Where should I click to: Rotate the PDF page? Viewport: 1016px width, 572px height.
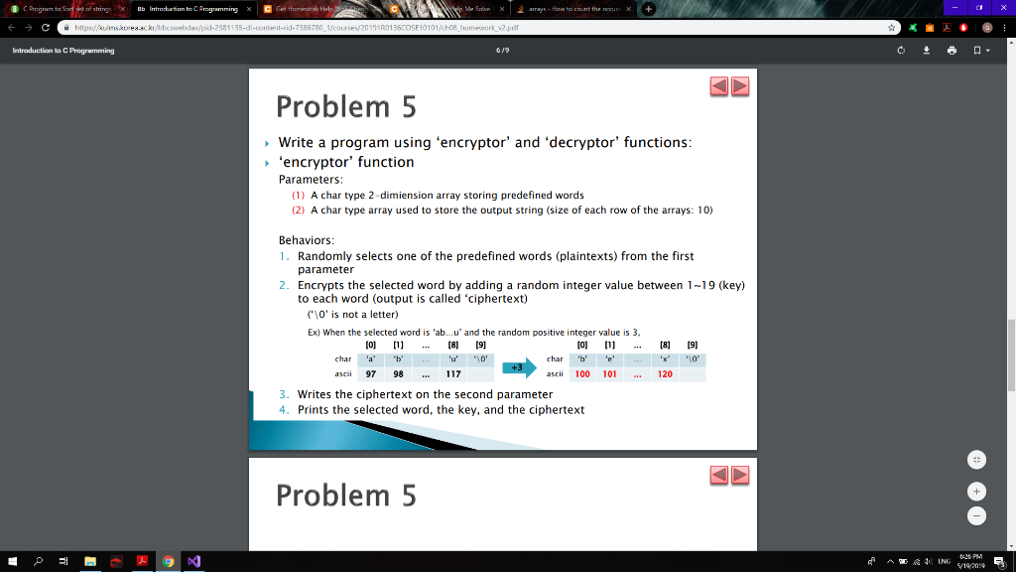(x=901, y=51)
